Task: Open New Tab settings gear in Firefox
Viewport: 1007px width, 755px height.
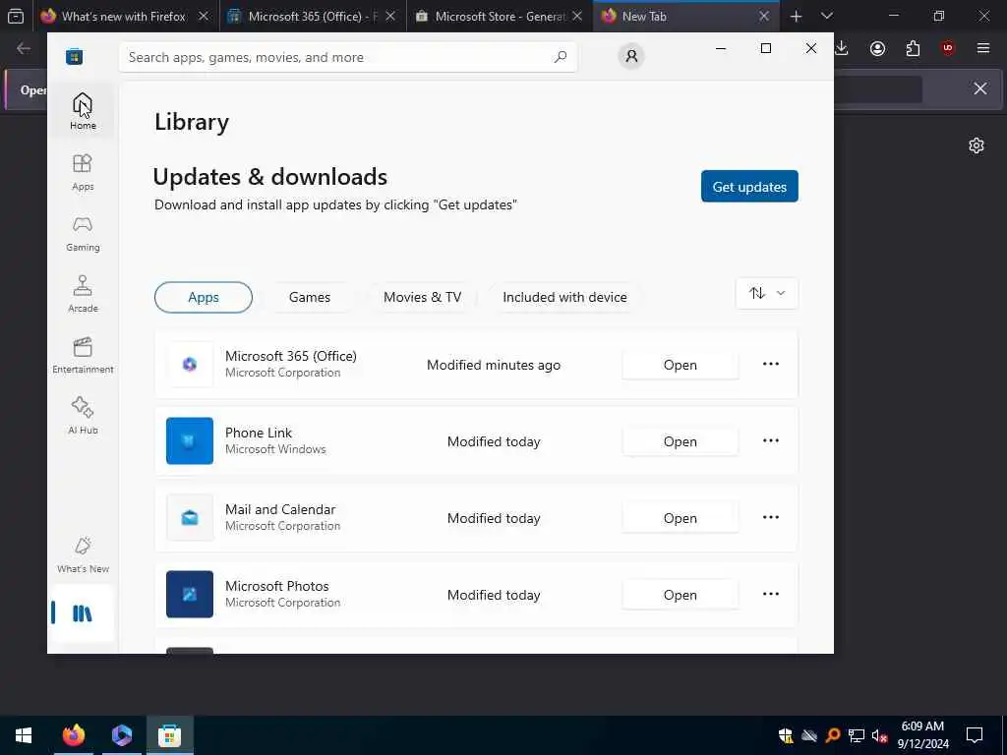Action: click(x=977, y=145)
